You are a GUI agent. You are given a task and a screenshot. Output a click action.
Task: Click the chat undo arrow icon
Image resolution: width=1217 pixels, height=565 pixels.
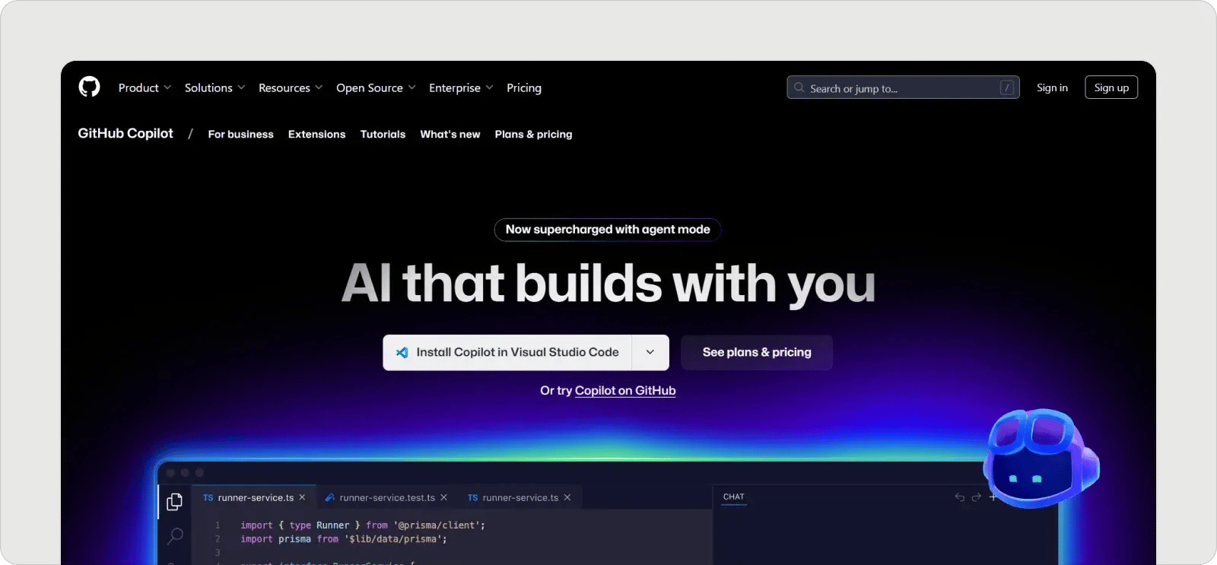click(x=960, y=497)
